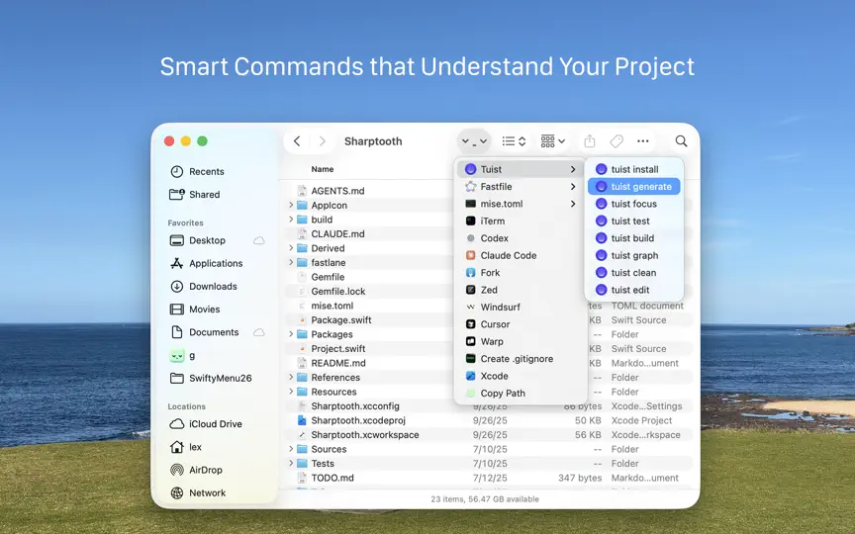
Task: Expand the fastlane folder disclosure triangle
Action: [291, 263]
